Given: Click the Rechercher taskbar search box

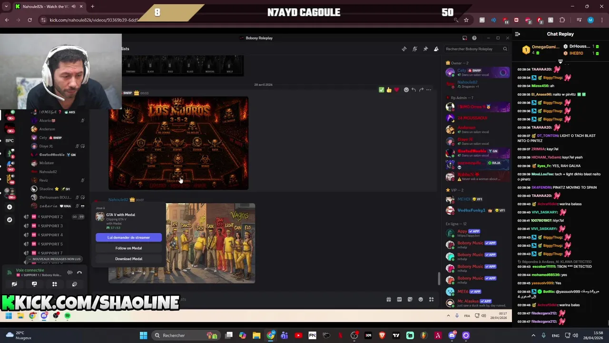Looking at the screenshot, I should tap(187, 335).
